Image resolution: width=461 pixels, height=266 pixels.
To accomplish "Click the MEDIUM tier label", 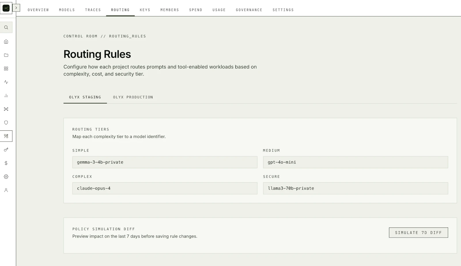I will 271,151.
